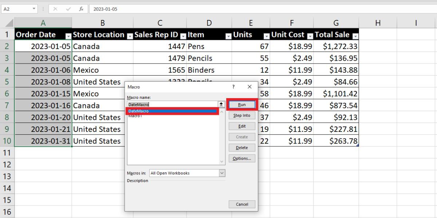This screenshot has height=218, width=437.
Task: Click the Insert Function fx icon
Action: pyautogui.click(x=81, y=9)
